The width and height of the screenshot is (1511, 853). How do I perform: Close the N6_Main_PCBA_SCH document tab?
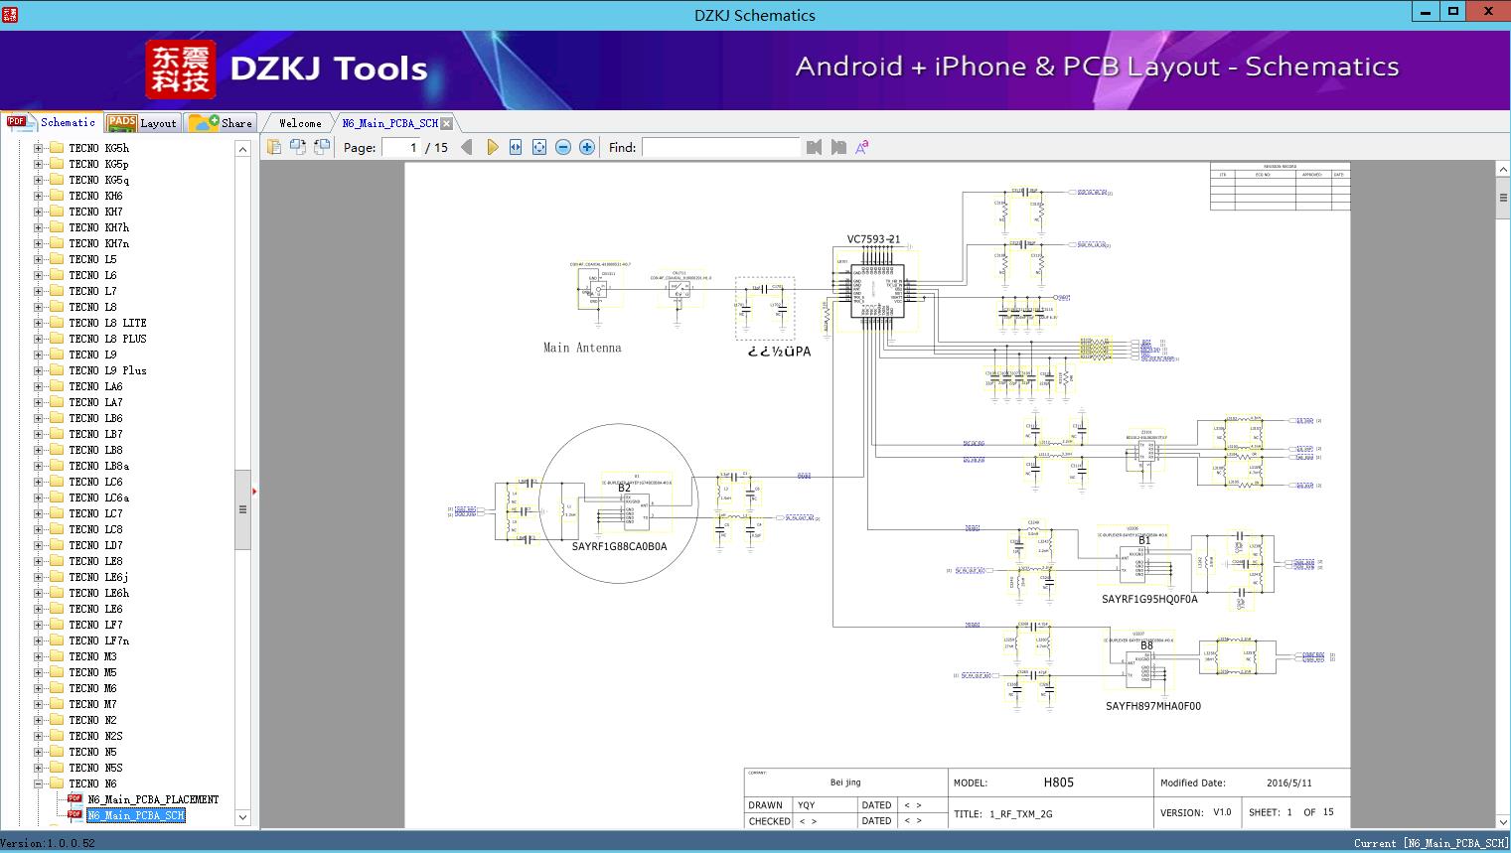pyautogui.click(x=447, y=123)
